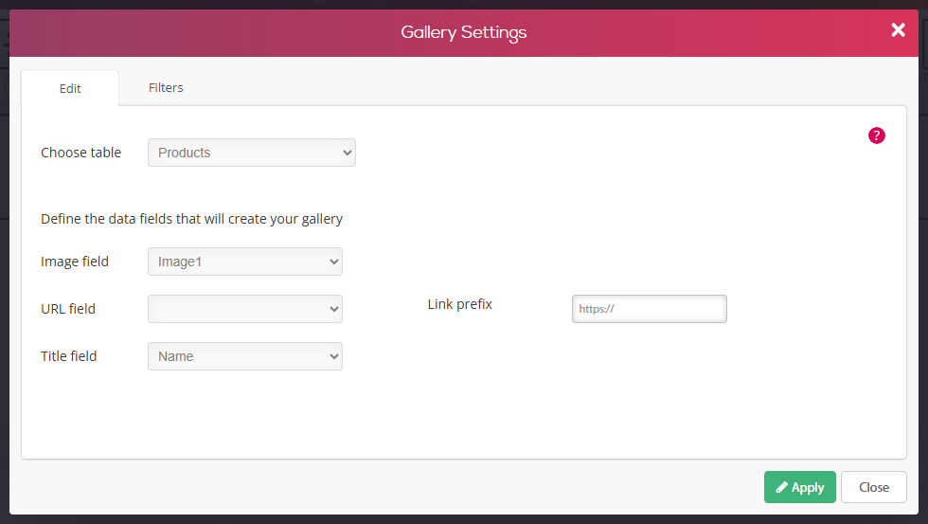Click the Gallery Settings title text
This screenshot has height=524, width=928.
463,32
